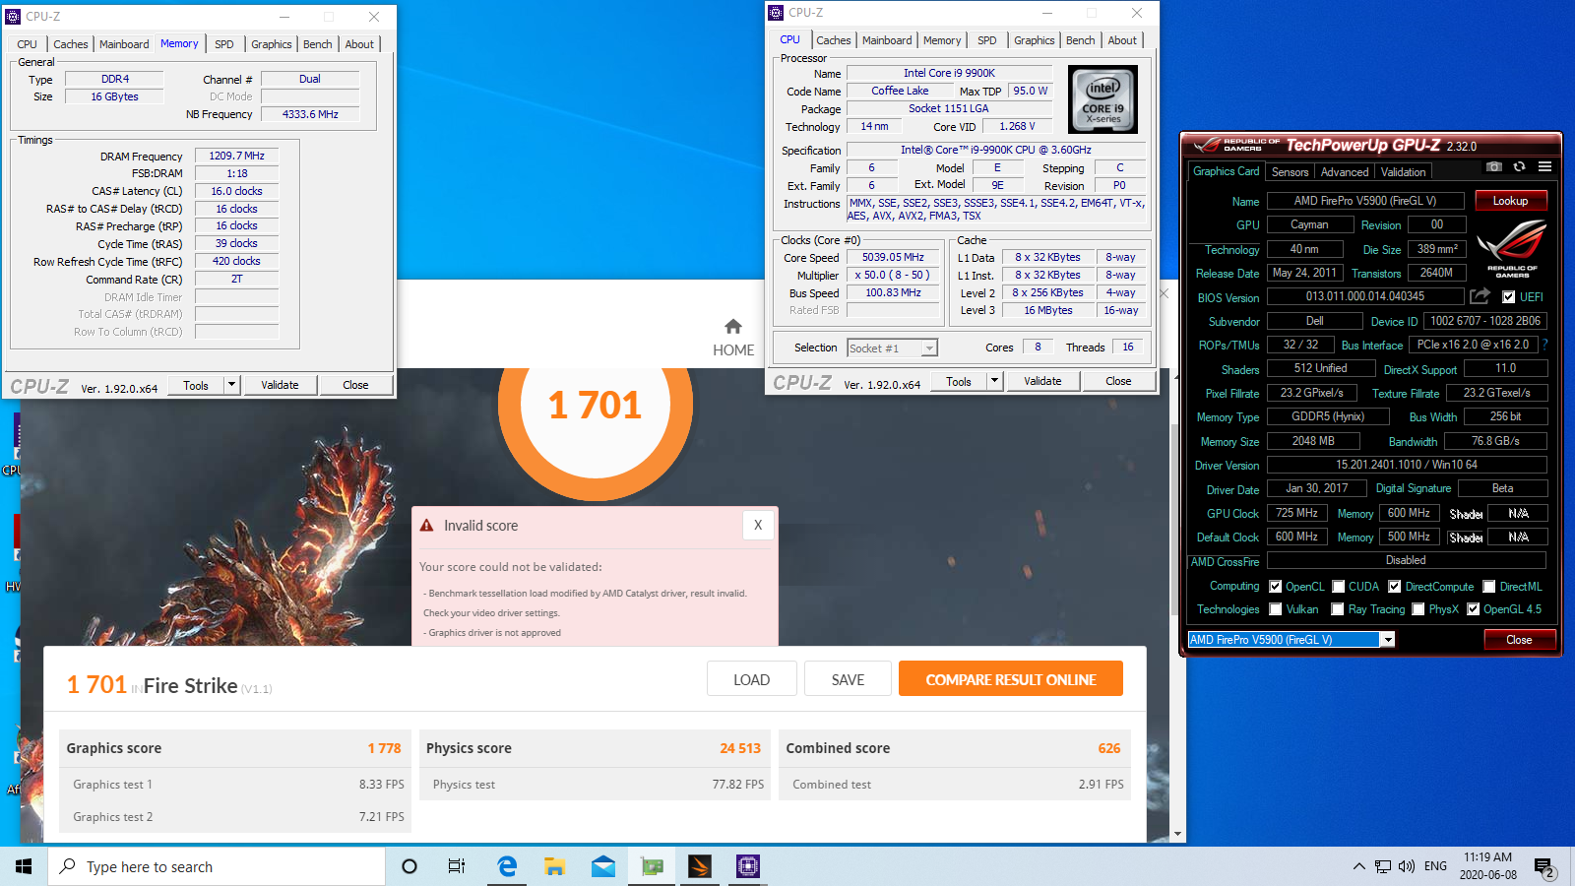Toggle the Vulkan checkbox
This screenshot has height=886, width=1575.
pos(1275,609)
